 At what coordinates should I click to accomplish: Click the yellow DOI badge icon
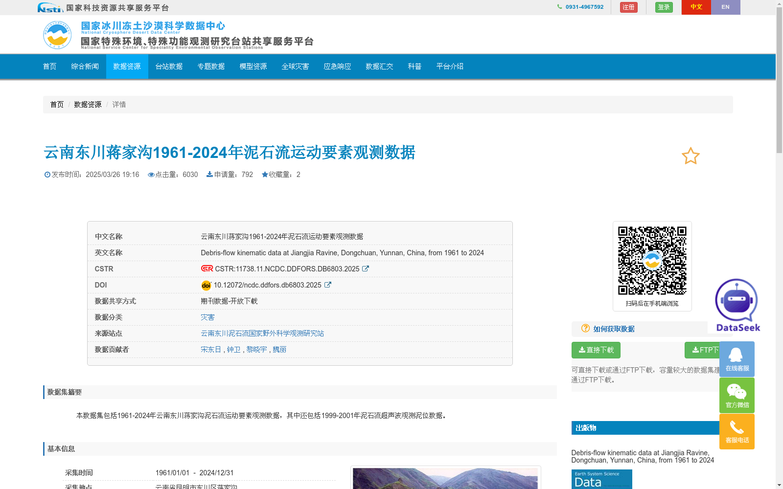pyautogui.click(x=206, y=285)
